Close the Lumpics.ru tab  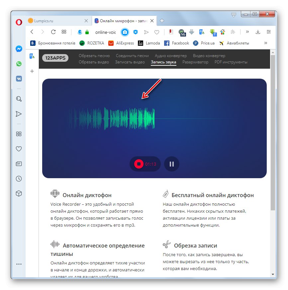point(86,21)
